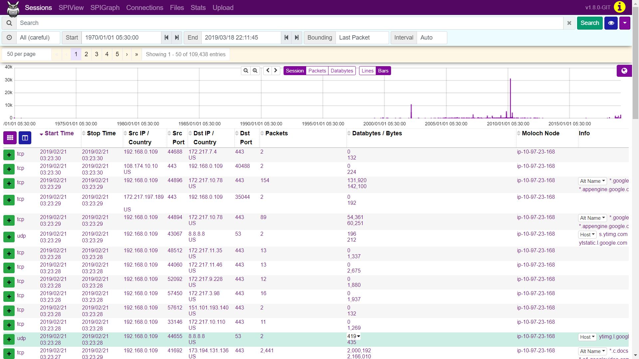Zoom out the timeline graph
Image resolution: width=639 pixels, height=359 pixels.
[246, 70]
